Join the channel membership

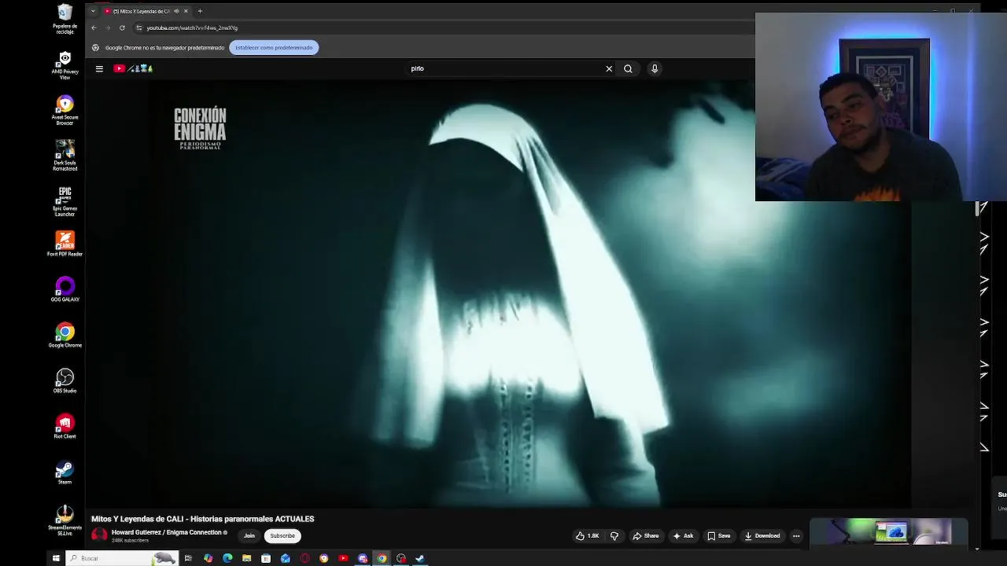tap(249, 536)
